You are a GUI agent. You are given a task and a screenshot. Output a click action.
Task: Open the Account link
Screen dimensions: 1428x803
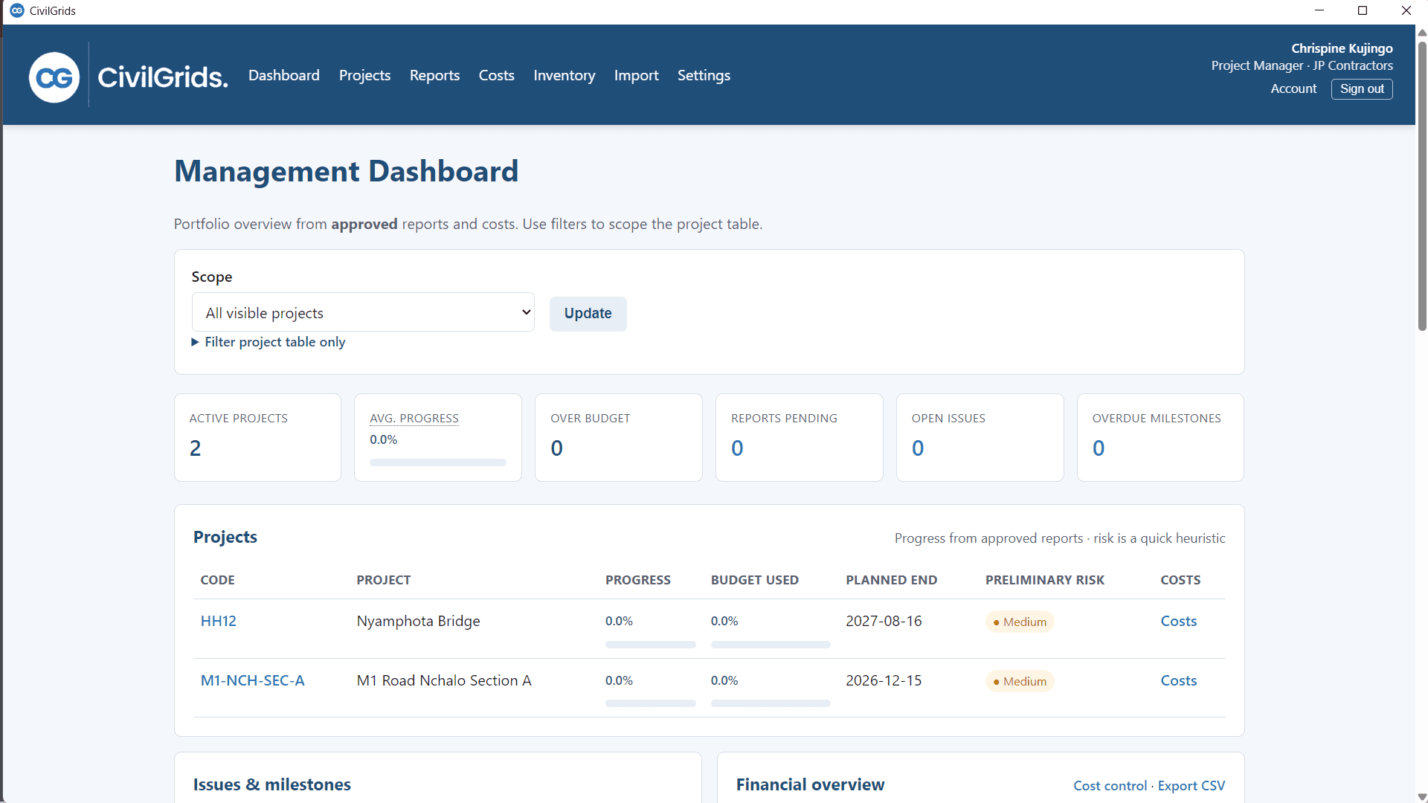pyautogui.click(x=1293, y=88)
